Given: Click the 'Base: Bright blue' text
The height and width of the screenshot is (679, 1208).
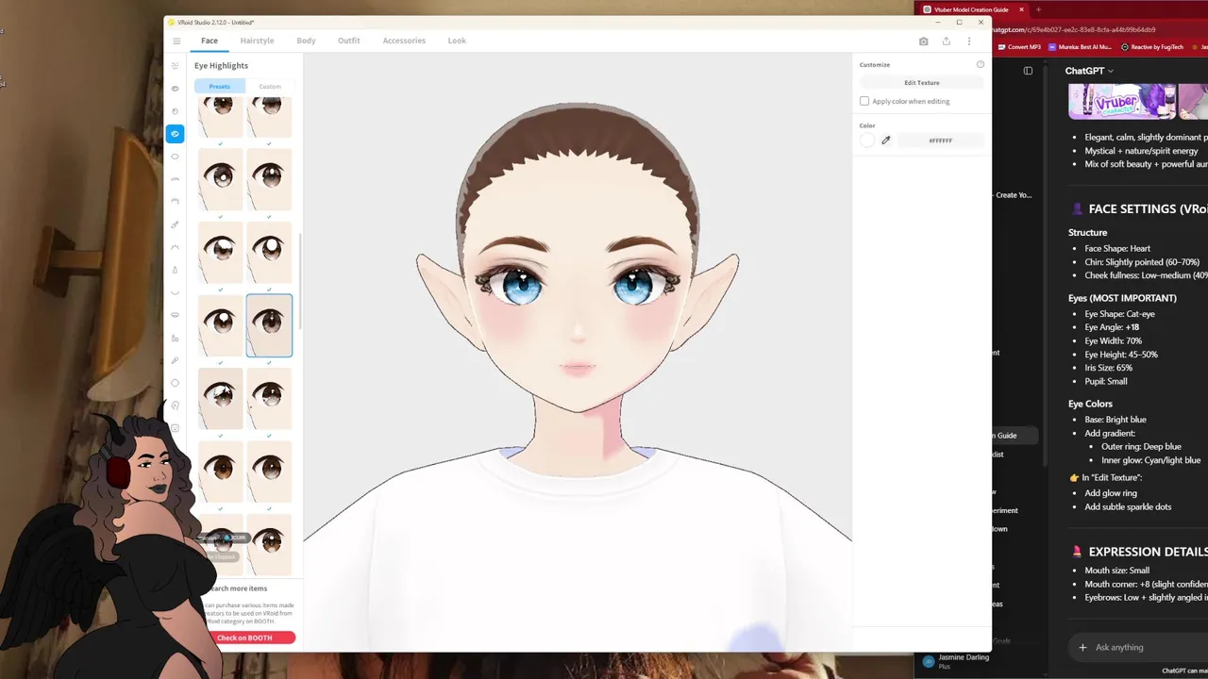Looking at the screenshot, I should 1116,420.
